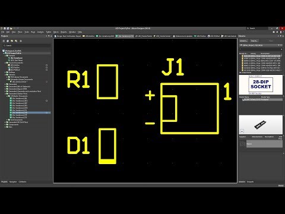Click the open folder icon in title bar
This screenshot has height=214, width=285.
(11, 29)
